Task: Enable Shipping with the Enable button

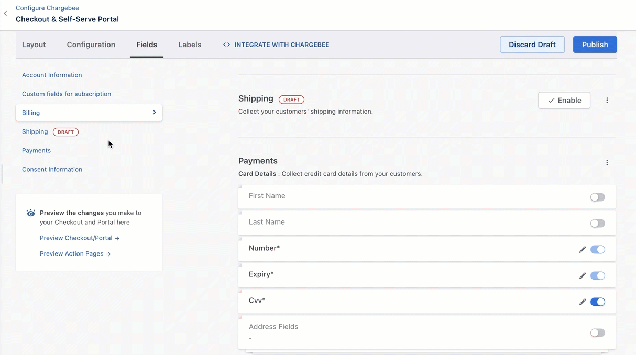Action: 564,101
